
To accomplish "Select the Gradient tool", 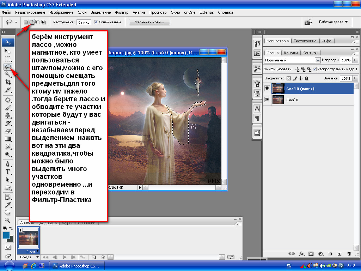I will 8,139.
